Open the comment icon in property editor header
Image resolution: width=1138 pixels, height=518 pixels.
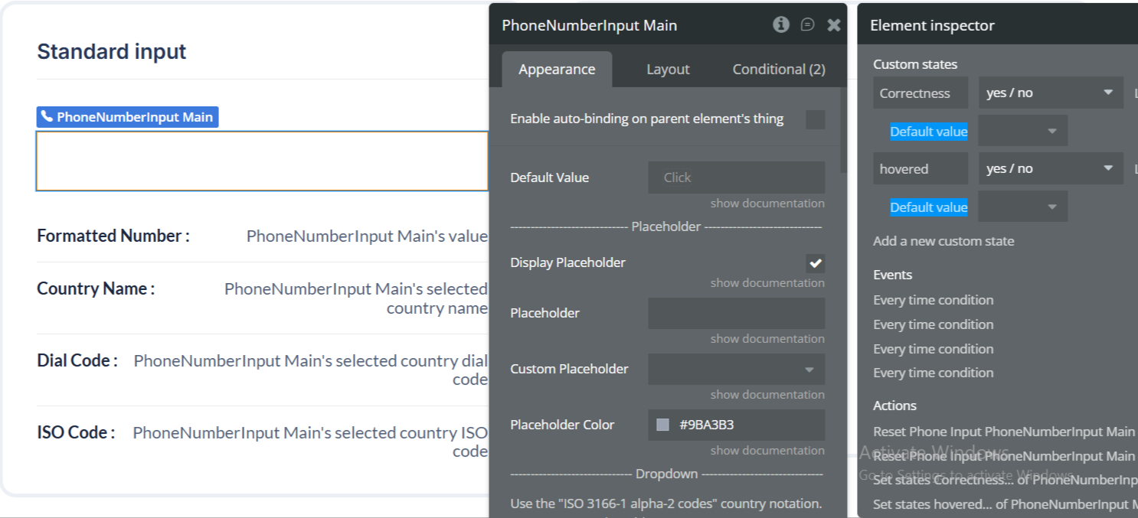click(x=807, y=24)
